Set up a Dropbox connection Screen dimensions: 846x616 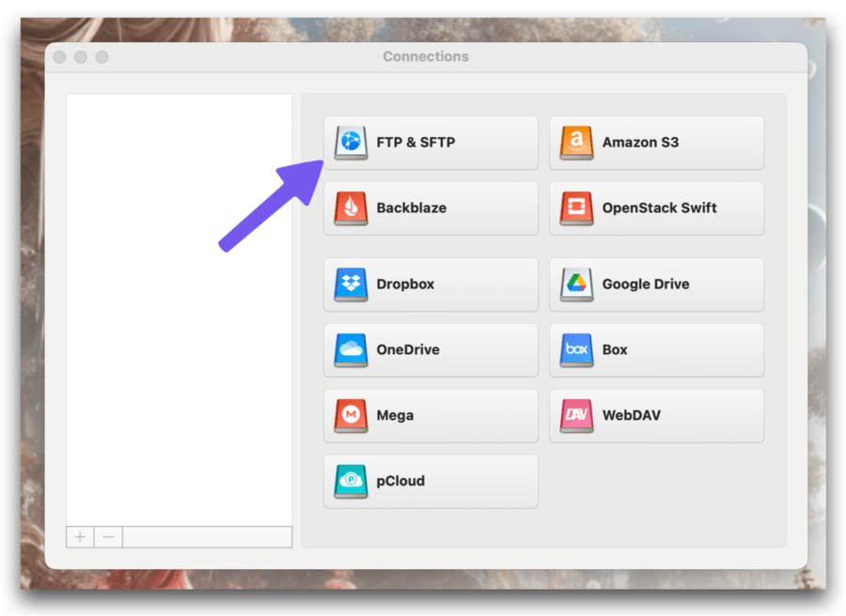(431, 285)
